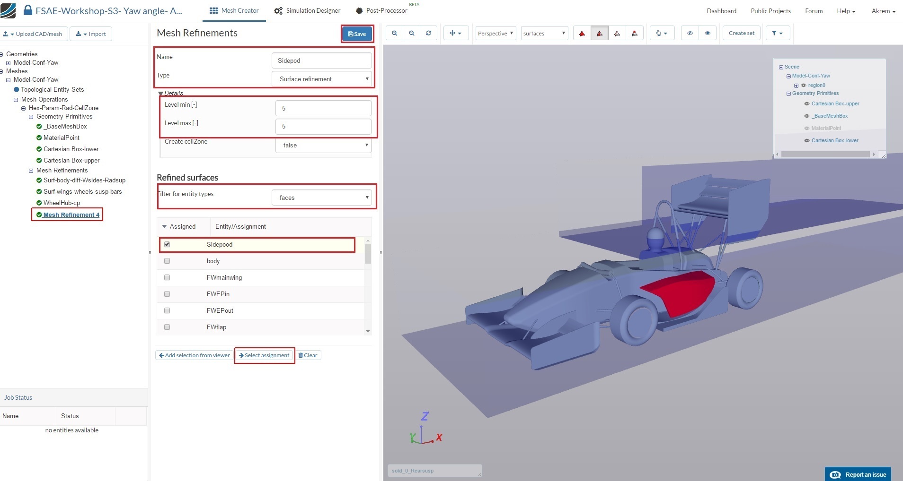903x481 pixels.
Task: Click the Select assignment button
Action: coord(264,355)
